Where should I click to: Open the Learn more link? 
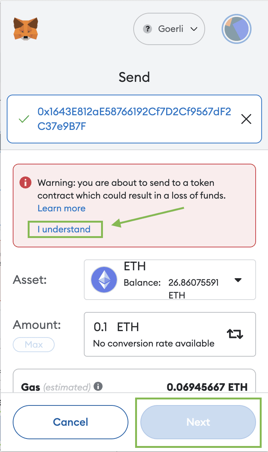pos(61,208)
